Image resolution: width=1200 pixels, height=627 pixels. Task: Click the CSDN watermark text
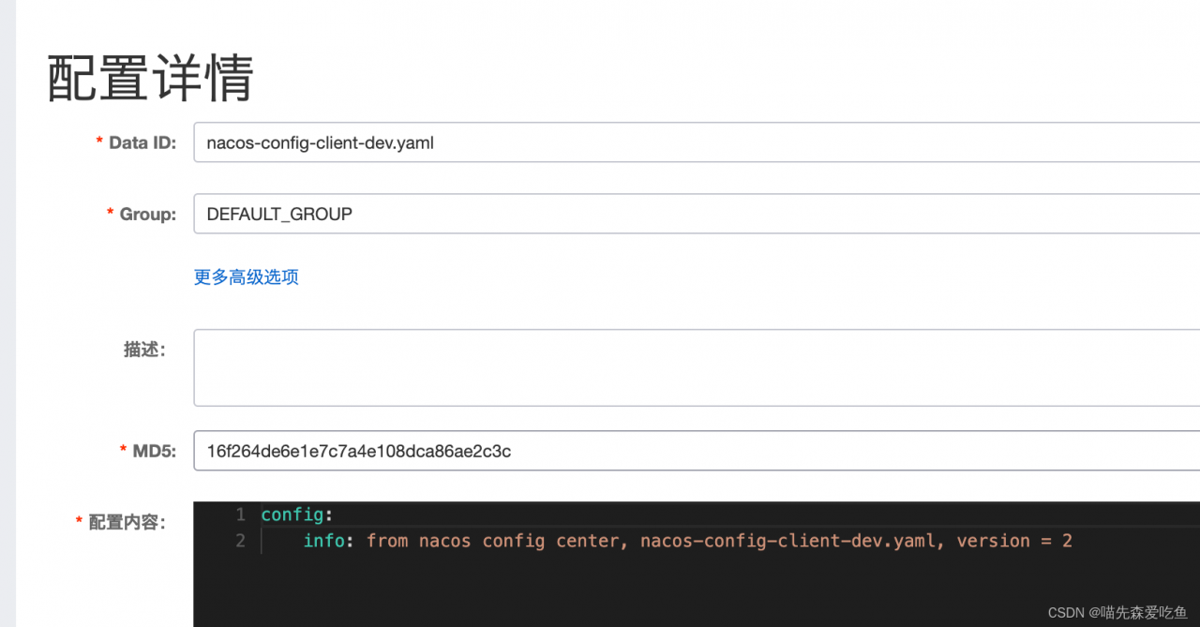[1117, 612]
